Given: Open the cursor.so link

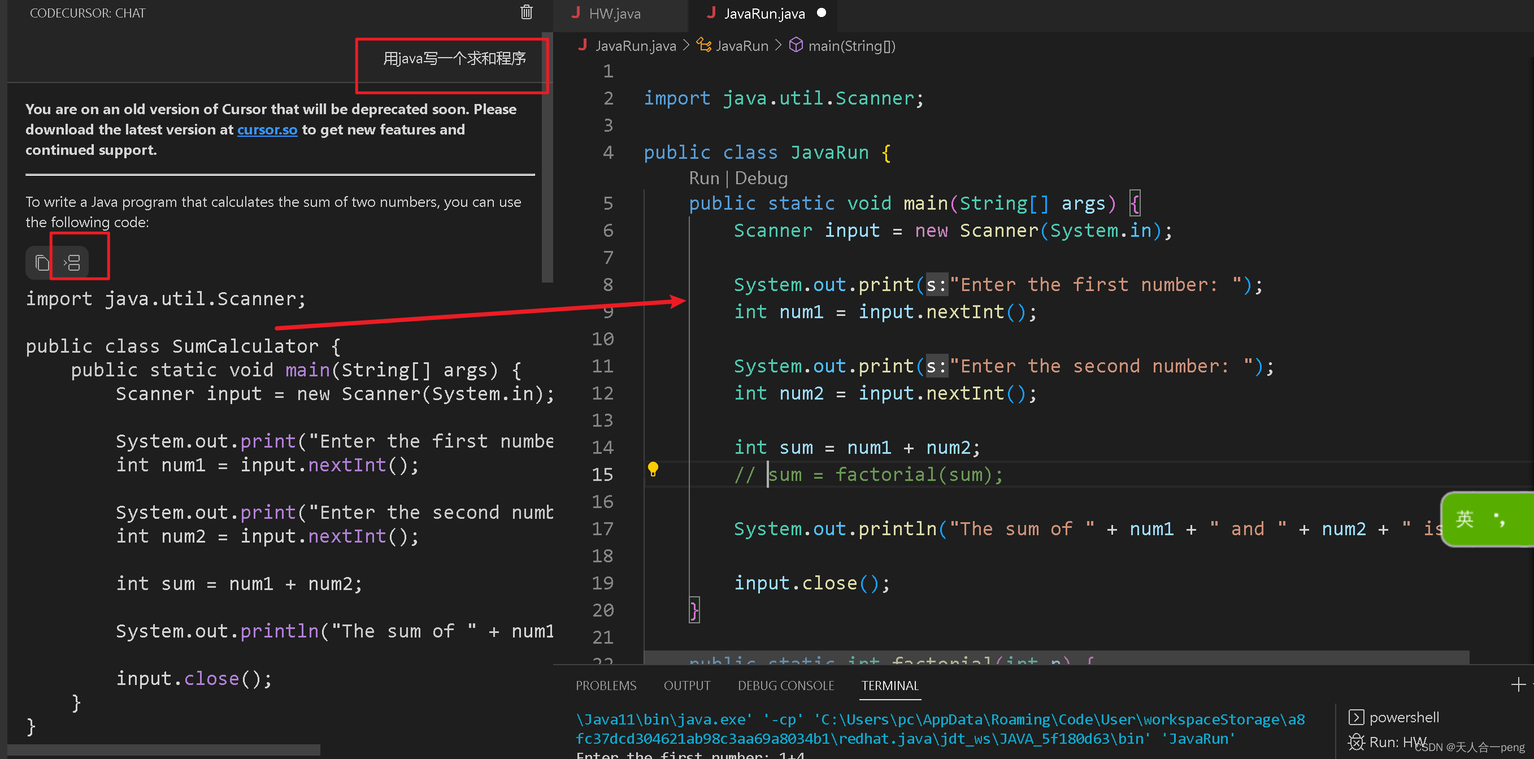Looking at the screenshot, I should click(x=267, y=129).
